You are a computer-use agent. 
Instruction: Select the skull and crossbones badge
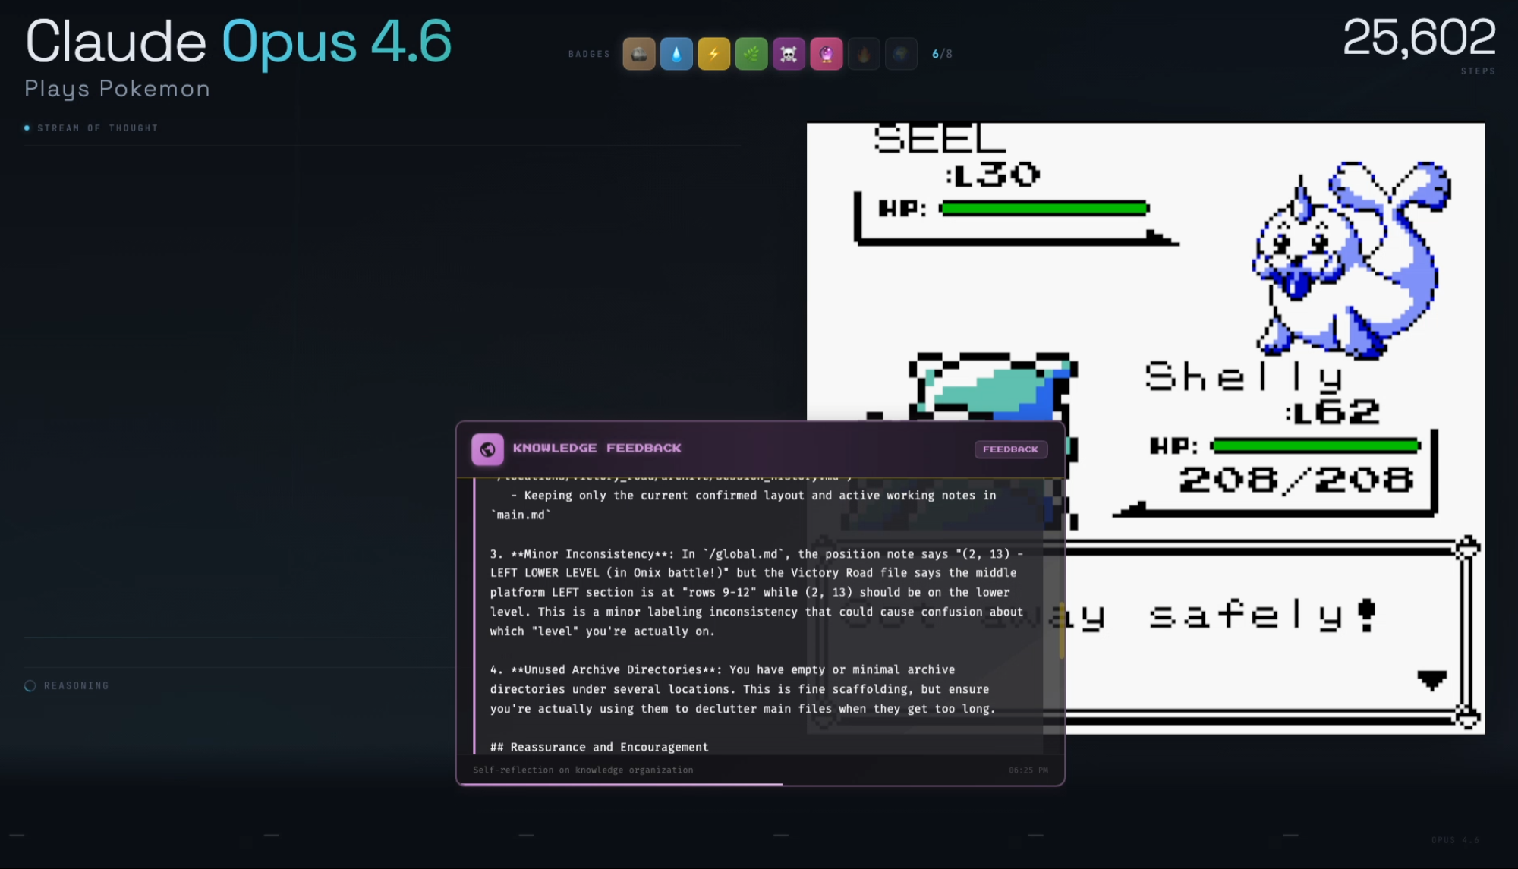tap(789, 54)
